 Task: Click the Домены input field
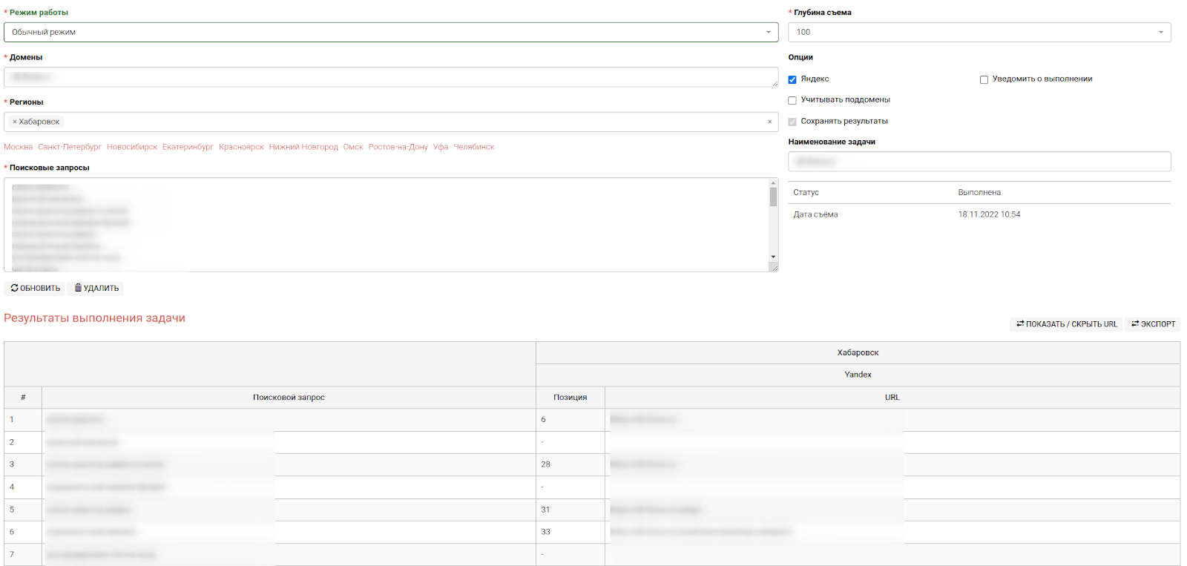[390, 77]
